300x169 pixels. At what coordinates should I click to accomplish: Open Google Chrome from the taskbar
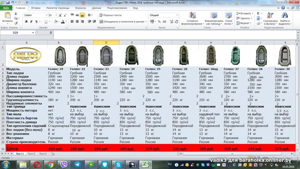click(50, 164)
